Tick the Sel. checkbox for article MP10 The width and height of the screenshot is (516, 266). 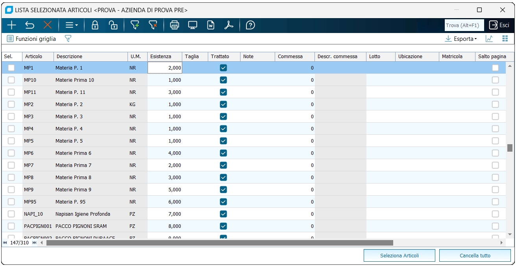11,80
